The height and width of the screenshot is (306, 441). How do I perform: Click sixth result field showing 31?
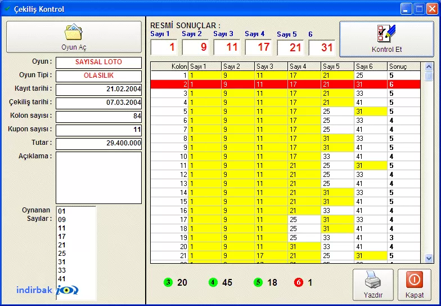pyautogui.click(x=322, y=47)
